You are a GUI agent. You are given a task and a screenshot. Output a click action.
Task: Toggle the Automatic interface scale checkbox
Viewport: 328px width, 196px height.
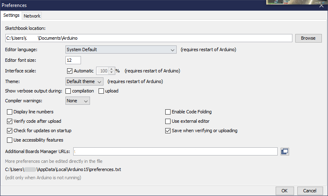[70, 71]
